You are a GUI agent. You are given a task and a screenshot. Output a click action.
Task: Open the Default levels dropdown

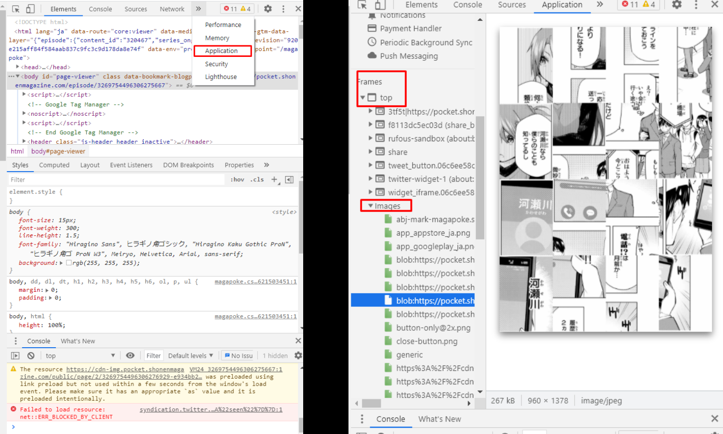189,355
